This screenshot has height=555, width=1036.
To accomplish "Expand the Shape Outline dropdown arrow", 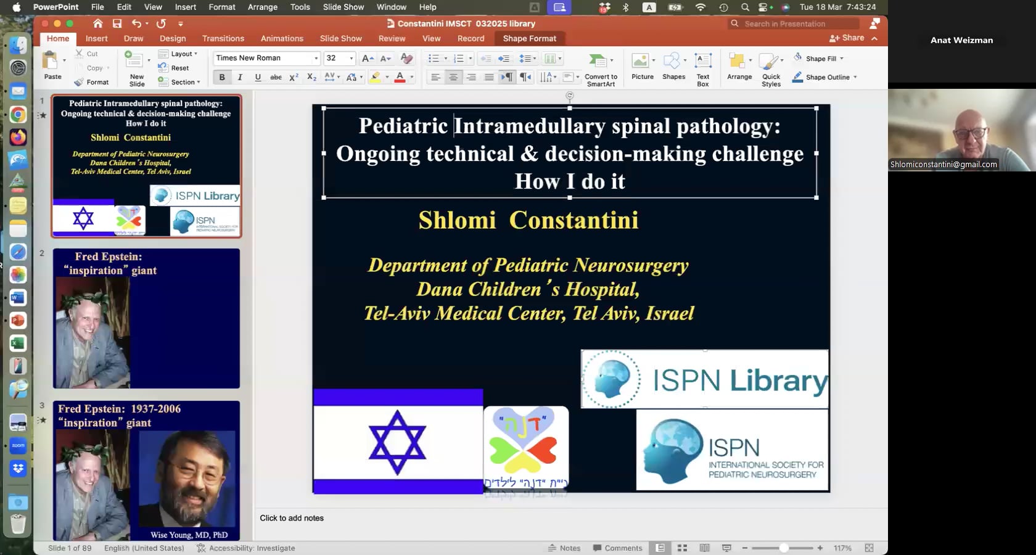I will tap(855, 77).
